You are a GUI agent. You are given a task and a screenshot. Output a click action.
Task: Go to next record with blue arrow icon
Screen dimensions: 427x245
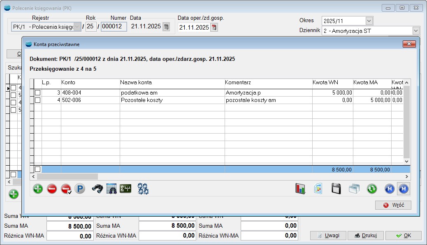(404, 189)
